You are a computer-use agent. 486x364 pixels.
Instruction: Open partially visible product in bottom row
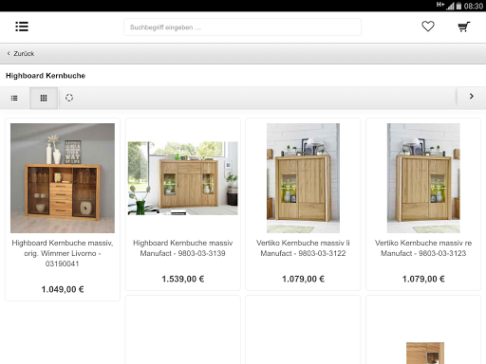423,330
